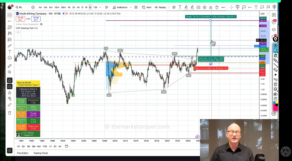Show All date range

(60, 146)
